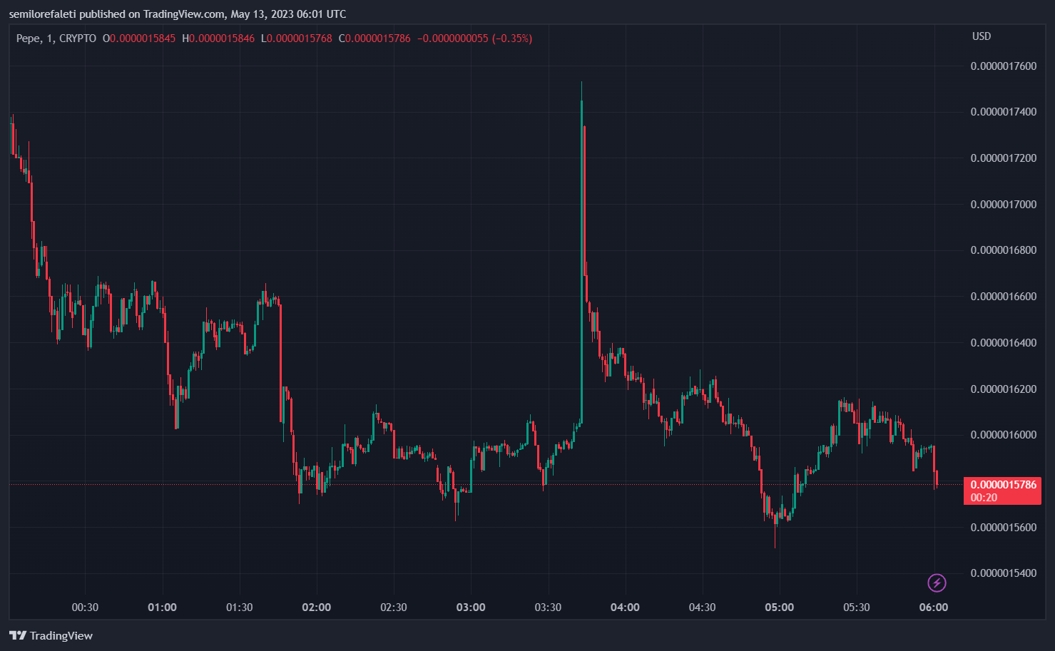Click the 03:00 time axis label
1055x651 pixels.
point(471,608)
